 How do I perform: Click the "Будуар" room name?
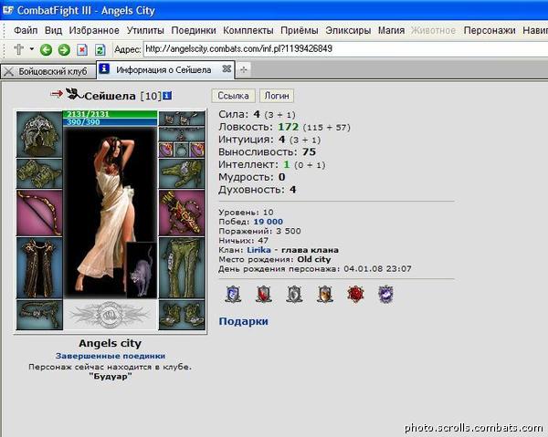[111, 376]
